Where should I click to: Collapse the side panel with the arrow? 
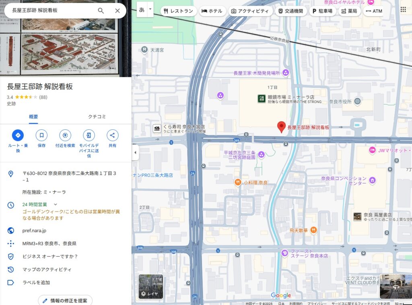tap(135, 152)
